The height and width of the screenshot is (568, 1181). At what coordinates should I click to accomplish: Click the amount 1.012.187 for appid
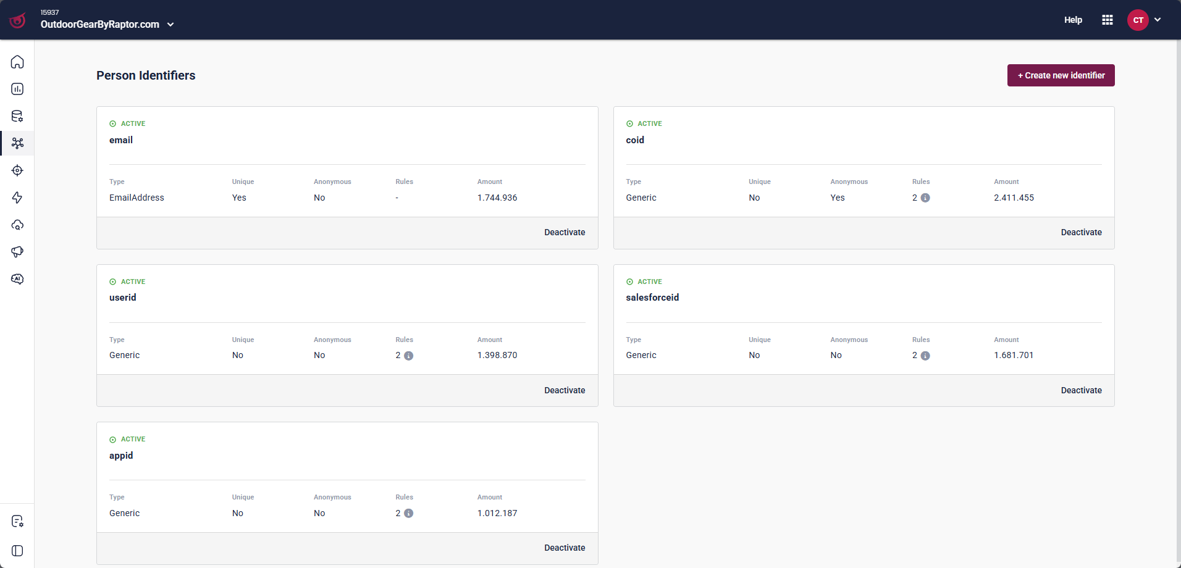[x=497, y=513]
